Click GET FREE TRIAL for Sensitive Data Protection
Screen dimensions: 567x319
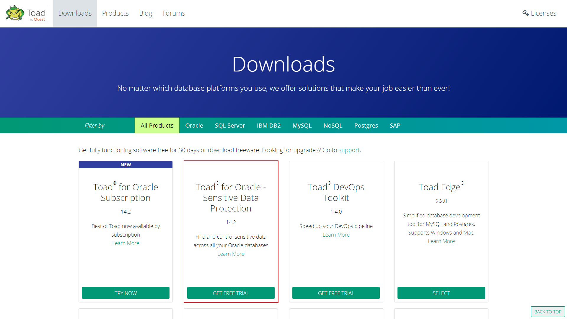click(x=231, y=293)
